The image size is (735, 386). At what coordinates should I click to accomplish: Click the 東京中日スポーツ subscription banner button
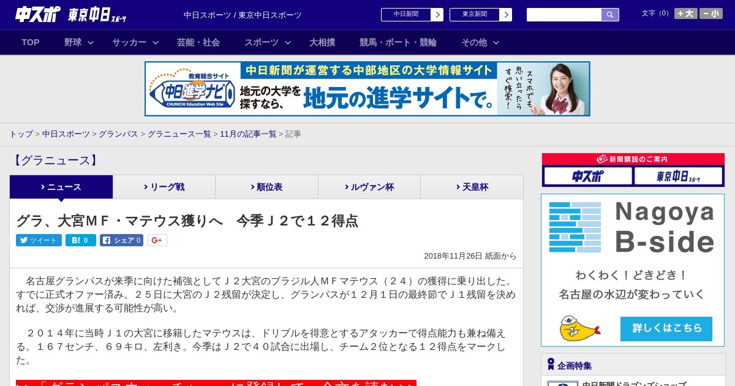tap(678, 176)
